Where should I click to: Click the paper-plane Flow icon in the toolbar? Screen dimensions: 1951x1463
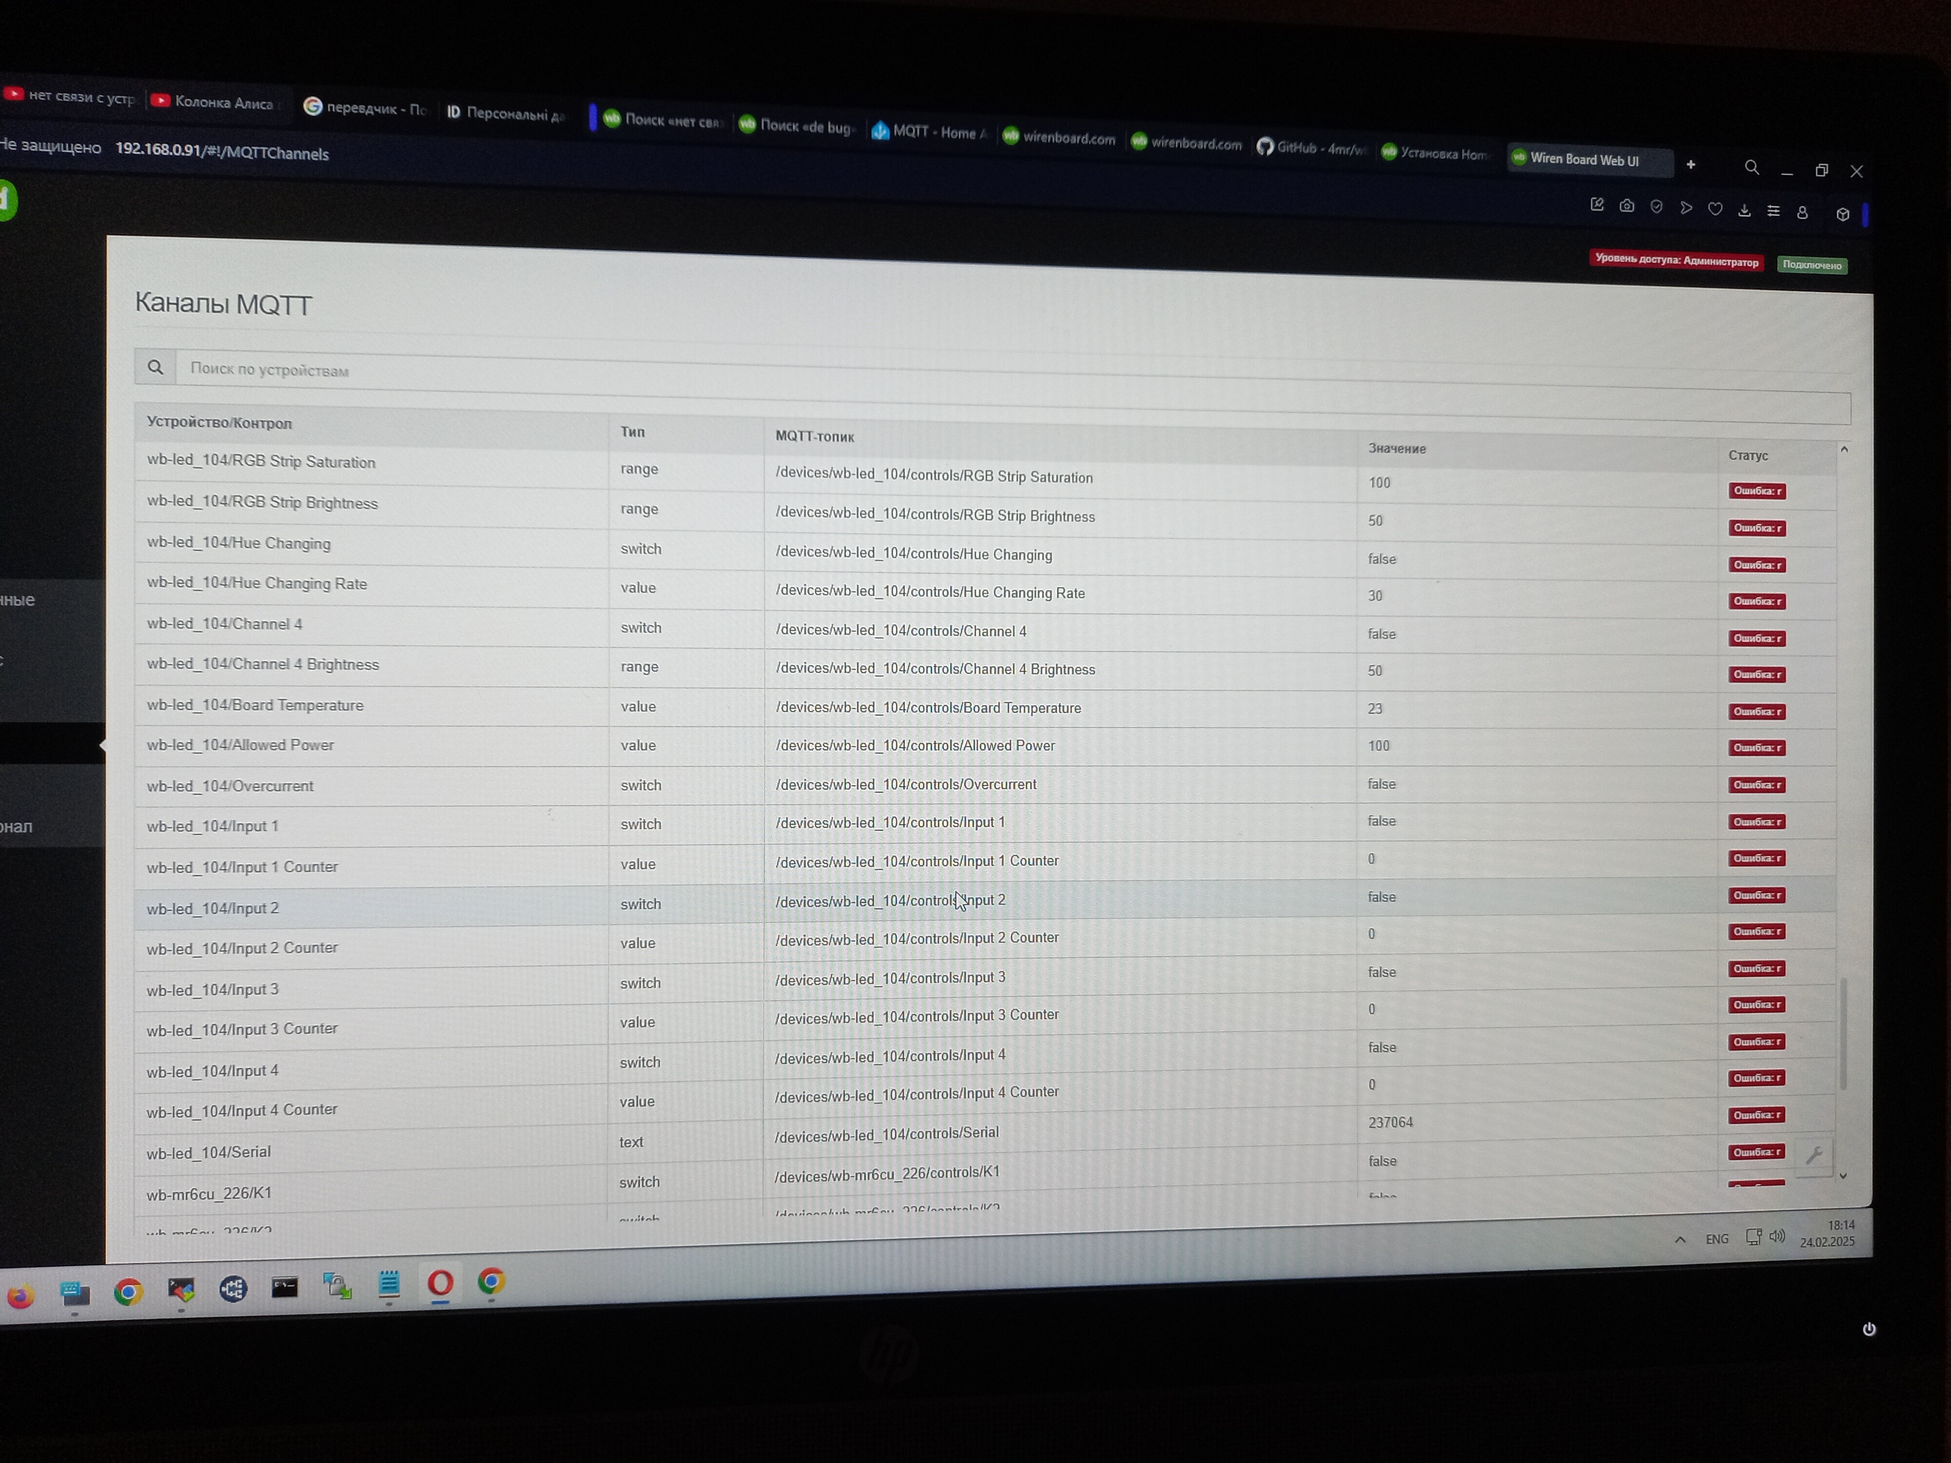coord(1686,208)
